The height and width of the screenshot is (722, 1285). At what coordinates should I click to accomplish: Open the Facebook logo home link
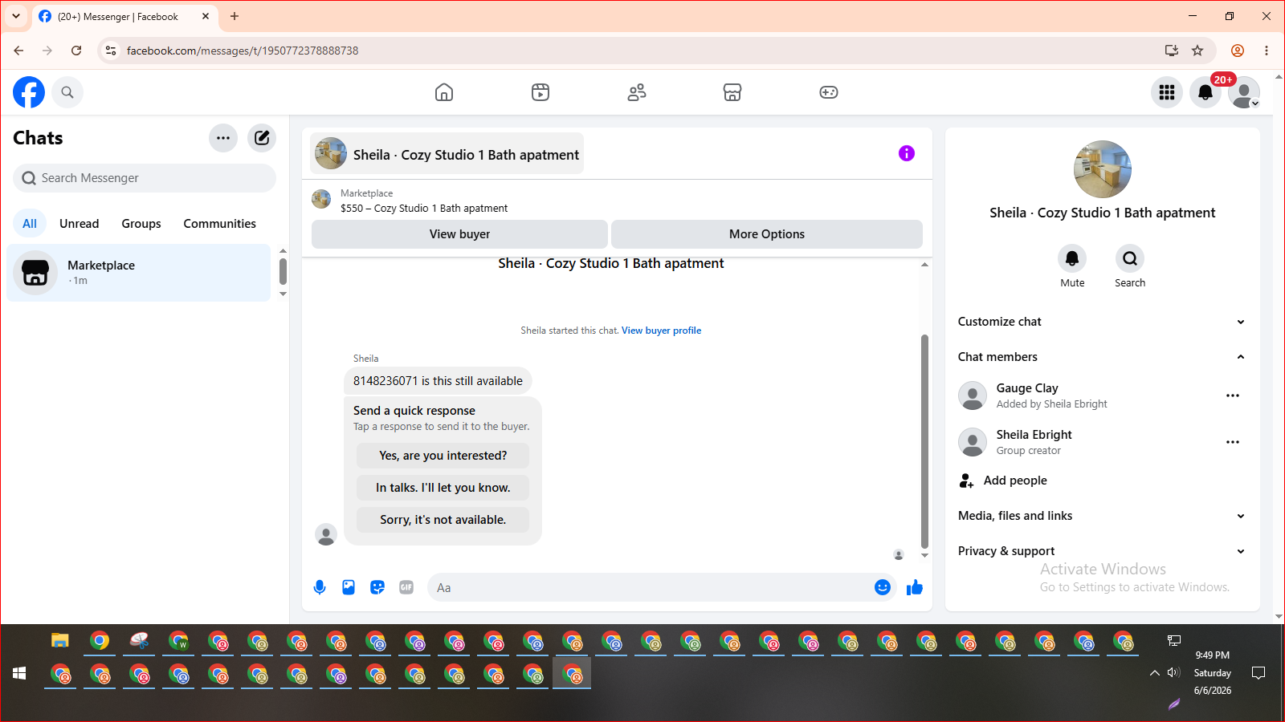[29, 92]
